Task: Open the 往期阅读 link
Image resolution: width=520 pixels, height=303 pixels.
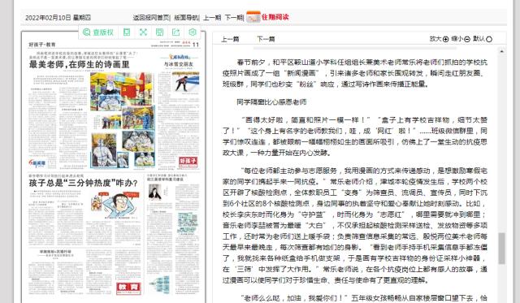Action: [275, 17]
